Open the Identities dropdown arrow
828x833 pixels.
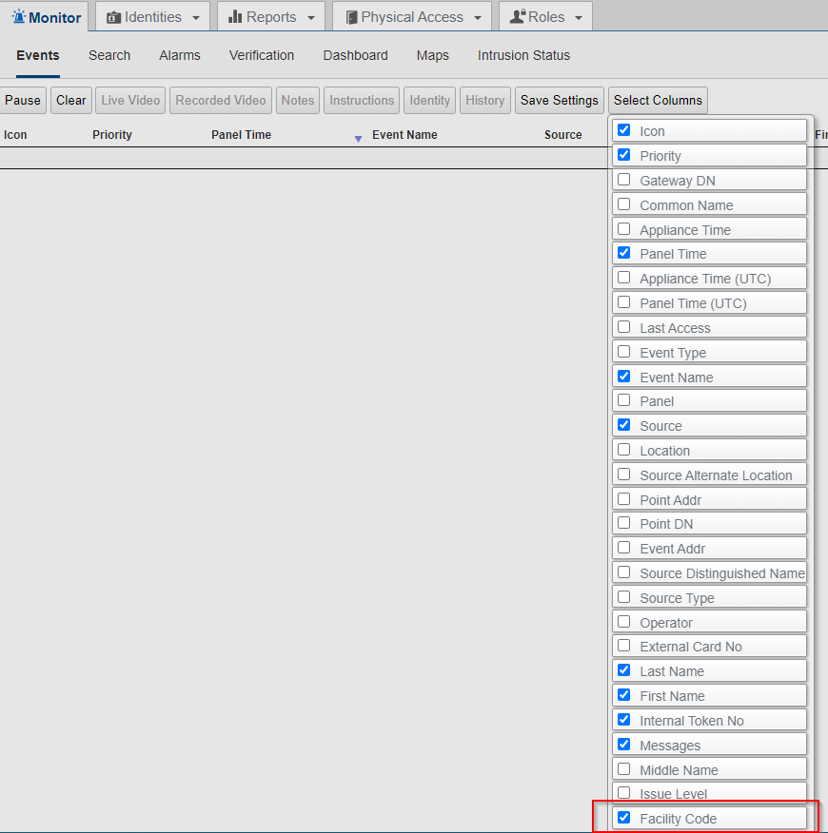click(x=195, y=16)
